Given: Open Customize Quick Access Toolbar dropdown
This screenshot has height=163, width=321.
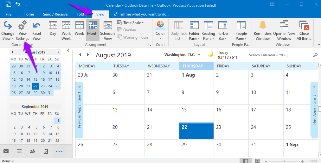Looking at the screenshot, I should click(27, 4).
